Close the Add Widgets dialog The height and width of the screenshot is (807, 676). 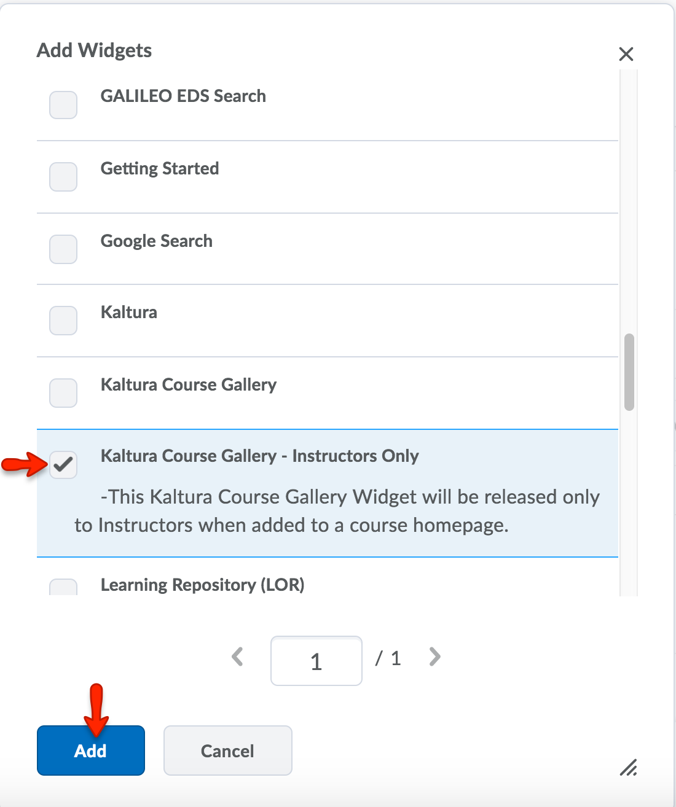pyautogui.click(x=626, y=54)
